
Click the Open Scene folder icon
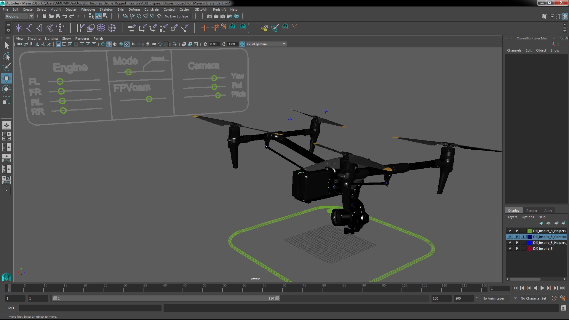51,16
